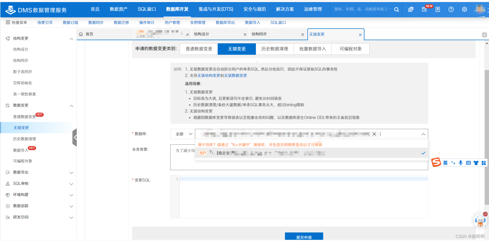This screenshot has width=489, height=241.
Task: Open the settings gear icon
Action: (464, 9)
